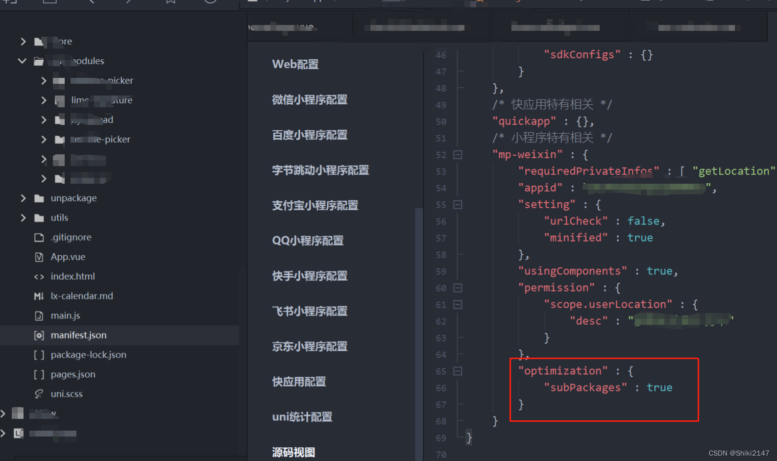Open 百度小程序配置 section
777x461 pixels.
click(310, 135)
